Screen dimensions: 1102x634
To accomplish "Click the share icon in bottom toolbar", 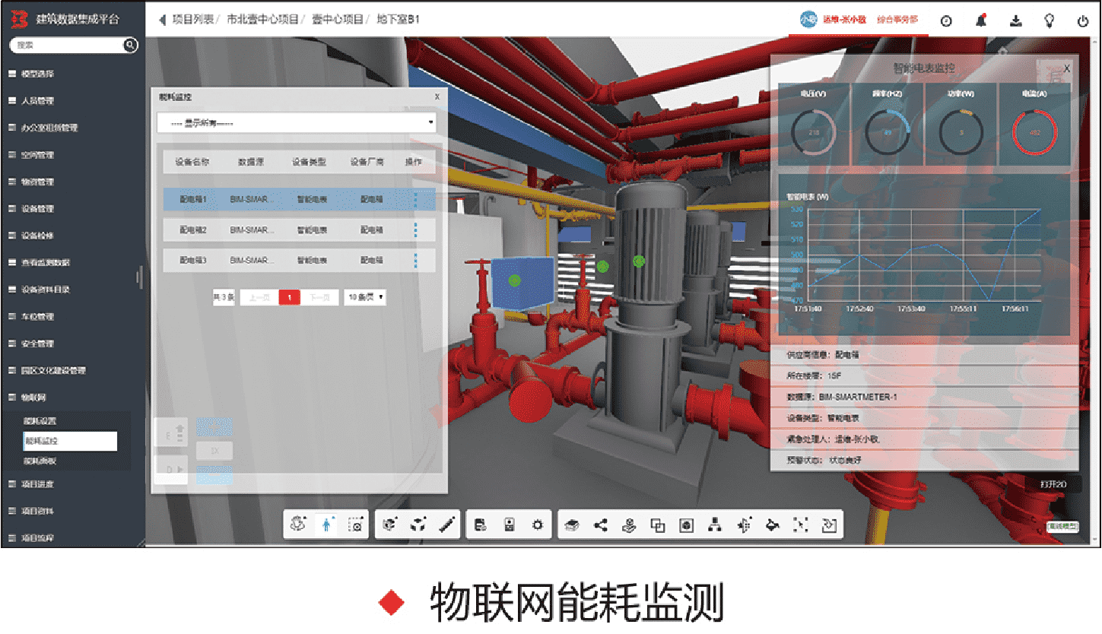I will point(601,525).
